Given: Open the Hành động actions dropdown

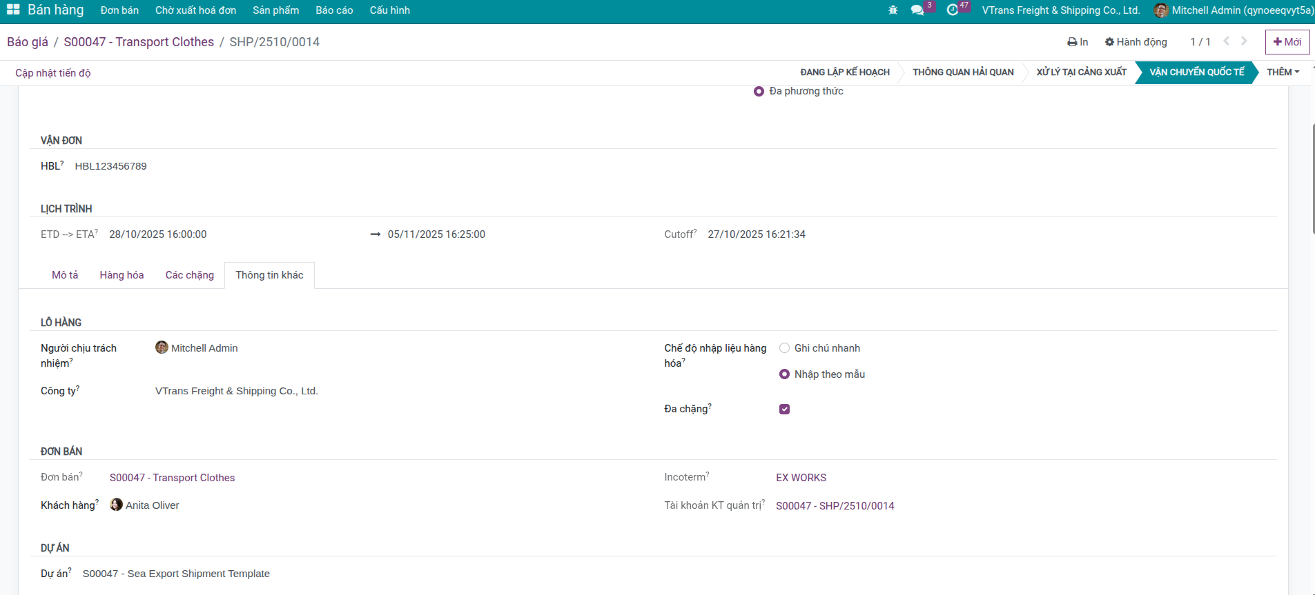Looking at the screenshot, I should pyautogui.click(x=1136, y=42).
